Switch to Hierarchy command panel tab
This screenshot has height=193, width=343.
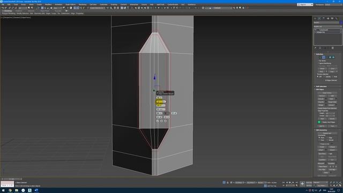tap(324, 18)
